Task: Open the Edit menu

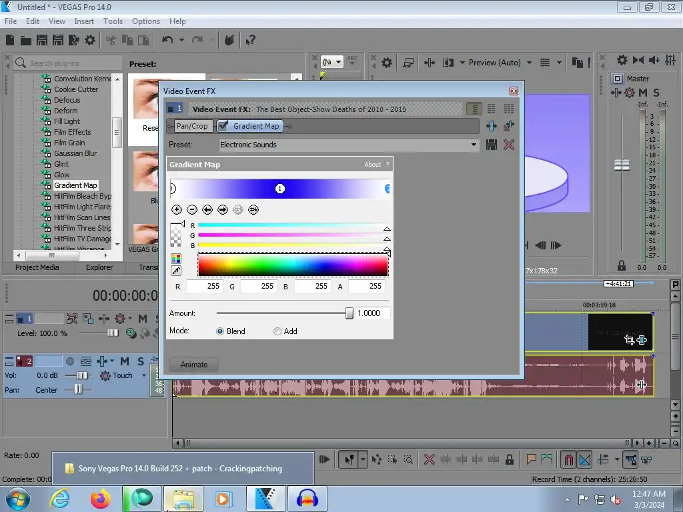Action: click(x=33, y=21)
